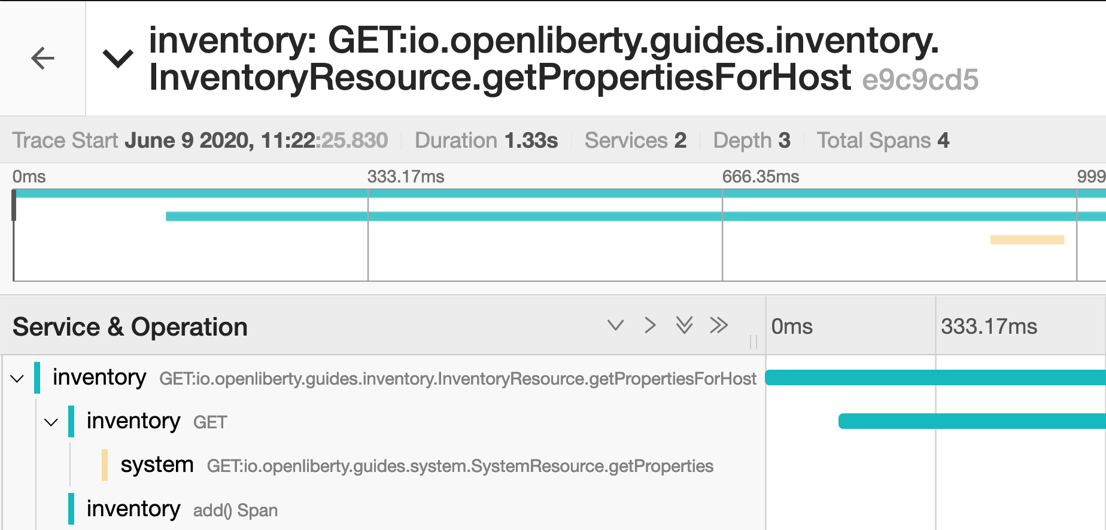Viewport: 1106px width, 530px height.
Task: Collapse the root inventory getPropertiesForHost span
Action: pyautogui.click(x=17, y=378)
